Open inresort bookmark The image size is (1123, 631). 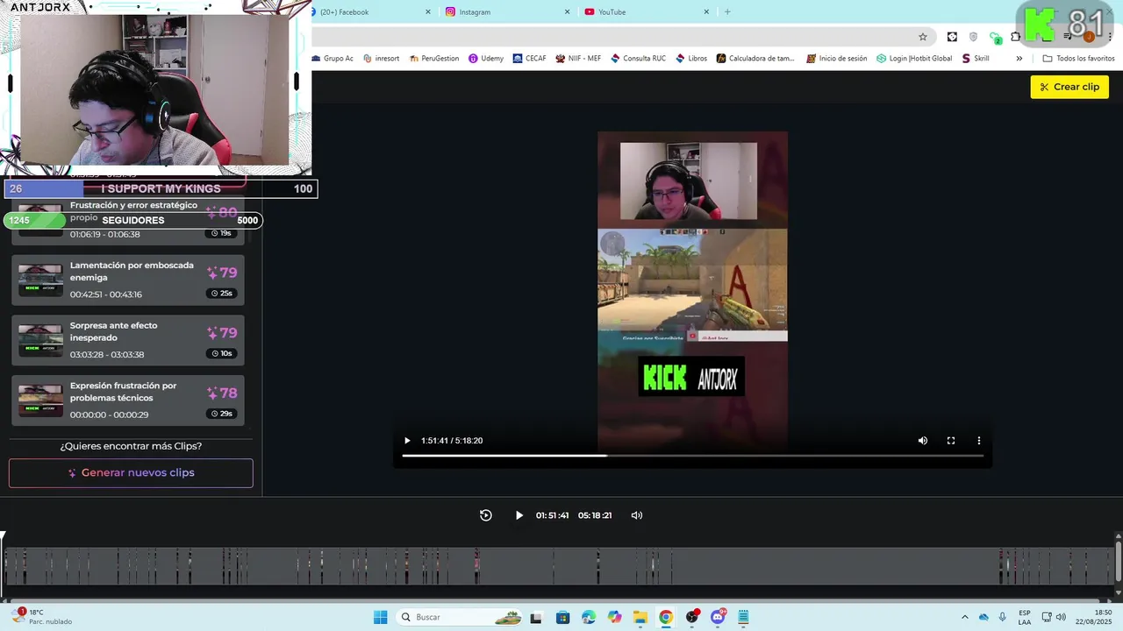382,59
